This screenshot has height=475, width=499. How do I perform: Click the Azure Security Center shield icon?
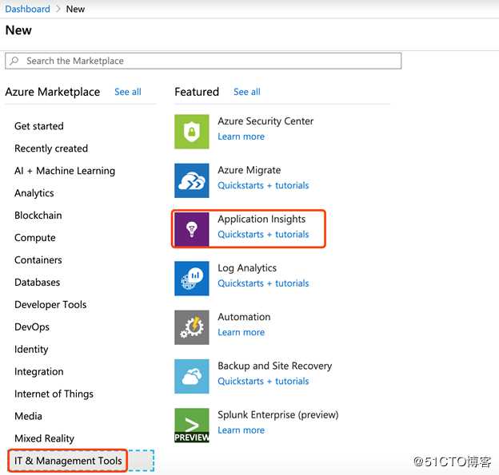tap(192, 132)
